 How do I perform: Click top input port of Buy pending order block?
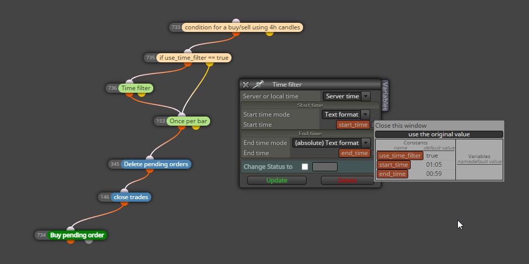71,230
